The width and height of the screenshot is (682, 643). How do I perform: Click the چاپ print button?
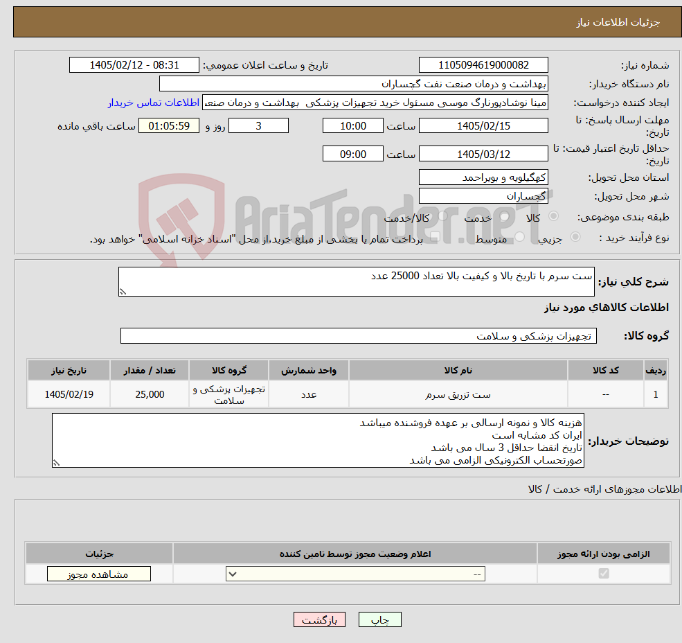(x=379, y=619)
